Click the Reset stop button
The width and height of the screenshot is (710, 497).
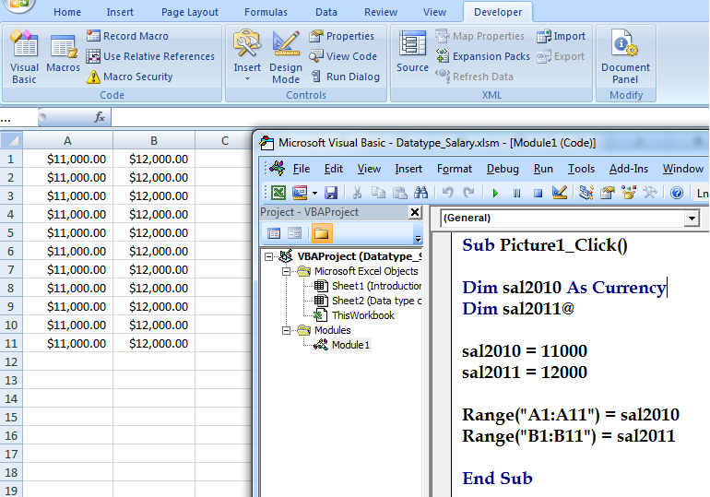[x=538, y=194]
